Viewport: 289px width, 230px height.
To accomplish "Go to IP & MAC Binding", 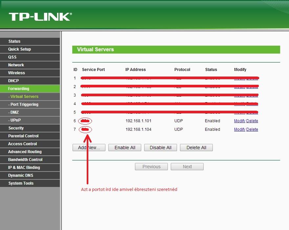I will 30,168.
